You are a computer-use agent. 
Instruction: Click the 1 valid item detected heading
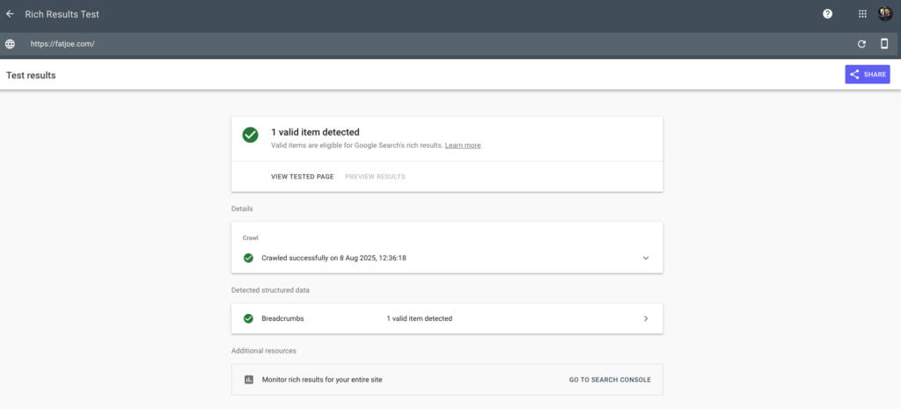316,132
